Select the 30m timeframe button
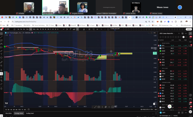 point(35,29)
